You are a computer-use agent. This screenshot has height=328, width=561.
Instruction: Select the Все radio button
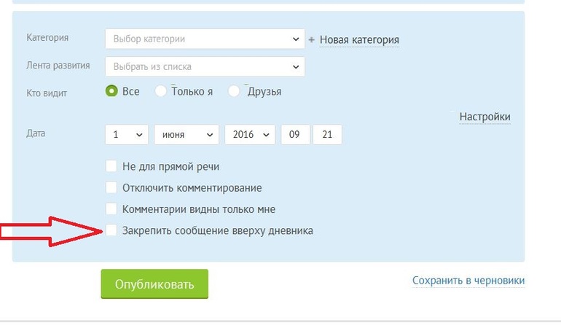(x=111, y=91)
